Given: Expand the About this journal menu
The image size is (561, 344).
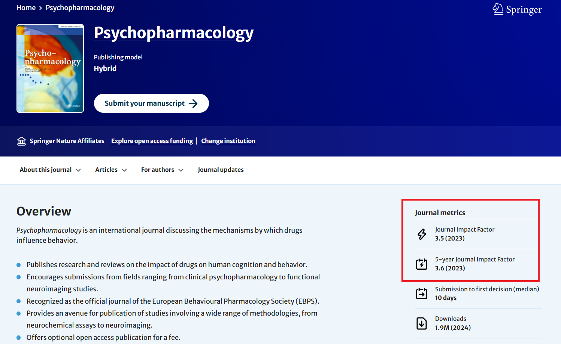Looking at the screenshot, I should tap(50, 170).
